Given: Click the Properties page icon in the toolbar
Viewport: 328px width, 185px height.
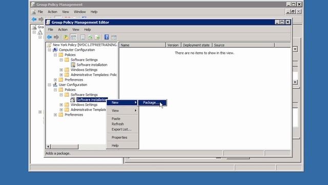Looking at the screenshot, I should click(83, 38).
